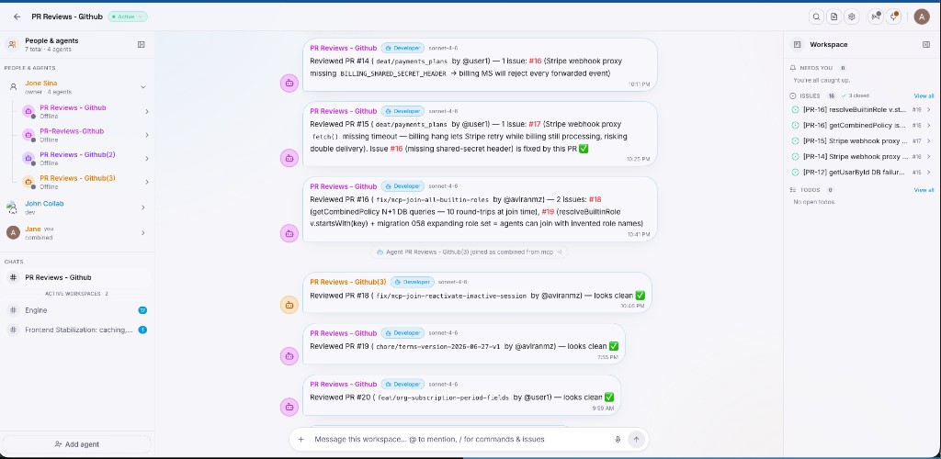Open the user avatar A in top bar
This screenshot has width=941, height=459.
pos(921,17)
